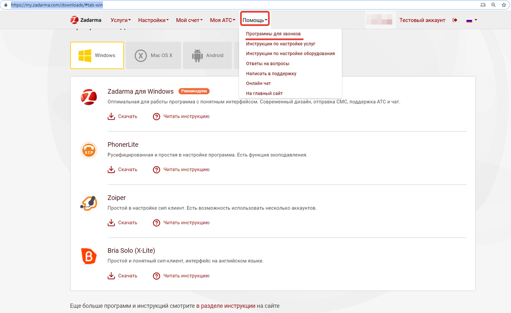
Task: Click the cast/device icon in address bar
Action: point(482,5)
